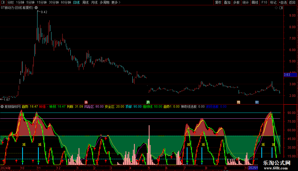Select the 1分钟 period tab
Screen dimensions: 298x171
20,2
